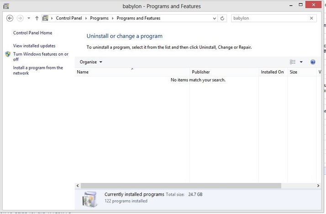The width and height of the screenshot is (326, 214).
Task: Click 'No items match your search.' message
Action: [198, 80]
